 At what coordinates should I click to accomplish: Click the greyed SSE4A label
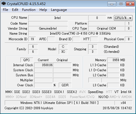pyautogui.click(x=50, y=97)
